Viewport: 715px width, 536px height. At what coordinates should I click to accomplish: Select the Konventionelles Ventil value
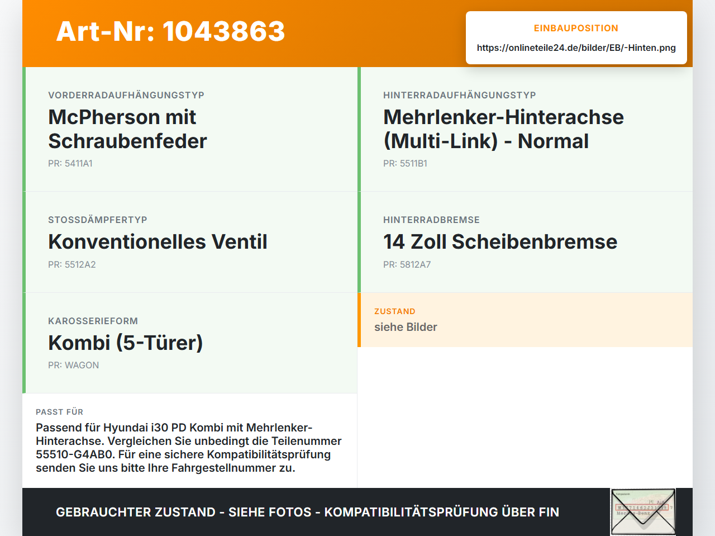coord(158,241)
